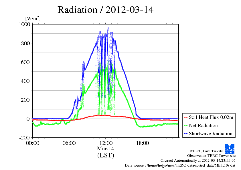Click the green Net Radiation legend marker
The width and height of the screenshot is (241, 170).
coord(186,126)
